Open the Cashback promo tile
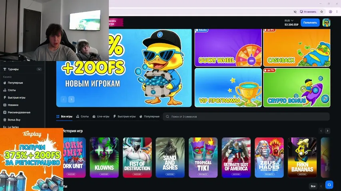Image resolution: width=341 pixels, height=191 pixels. point(297,48)
